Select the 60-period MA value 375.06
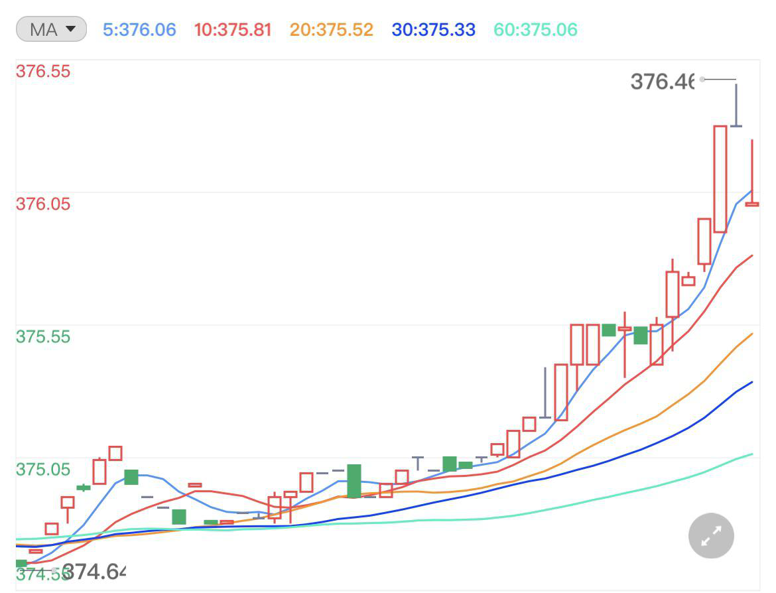Viewport: 776px width, 593px height. (535, 30)
